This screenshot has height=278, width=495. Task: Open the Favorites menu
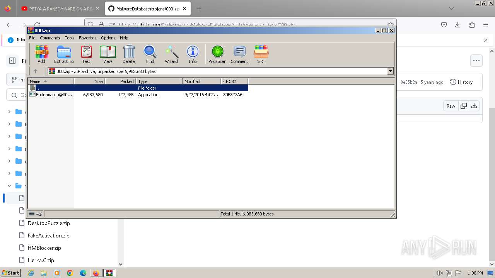pos(88,38)
